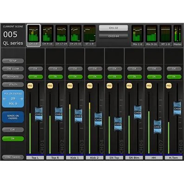184x184 pixels.
Task: Turn off the Top L channel ON button
Action: tap(35, 77)
